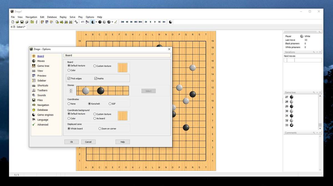Click the Print toolbar icon

click(26, 22)
